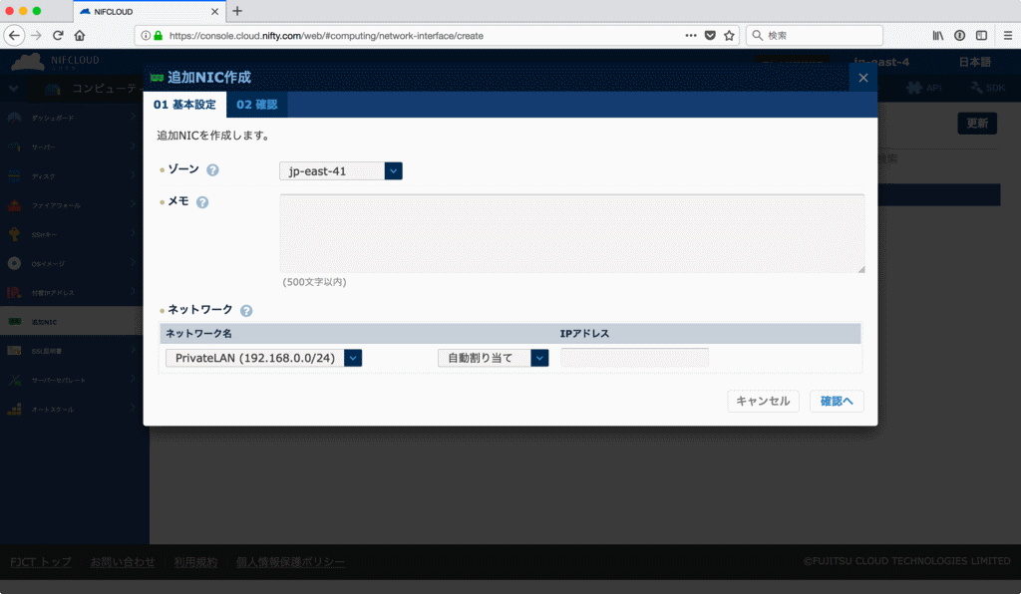Click the 確認へ button
Image resolution: width=1021 pixels, height=594 pixels.
tap(837, 401)
